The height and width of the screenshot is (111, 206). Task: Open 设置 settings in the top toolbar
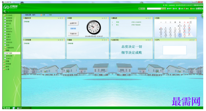click(193, 8)
